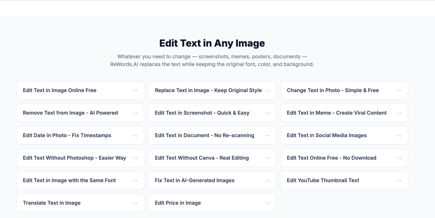The height and width of the screenshot is (218, 435).
Task: Select Edit Date in Photo - Fix Timestamps
Action: [x=80, y=135]
